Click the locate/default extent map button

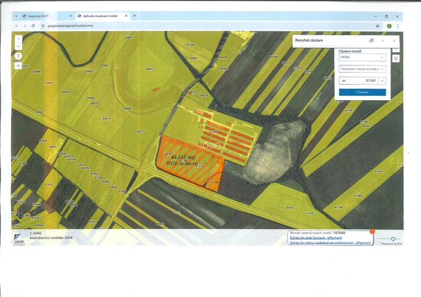click(19, 65)
